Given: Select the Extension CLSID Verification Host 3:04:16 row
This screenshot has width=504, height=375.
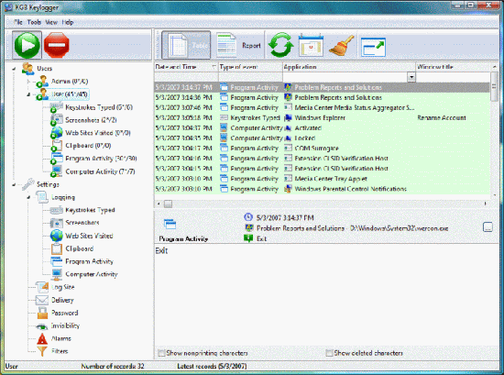Looking at the screenshot, I should coord(322,159).
